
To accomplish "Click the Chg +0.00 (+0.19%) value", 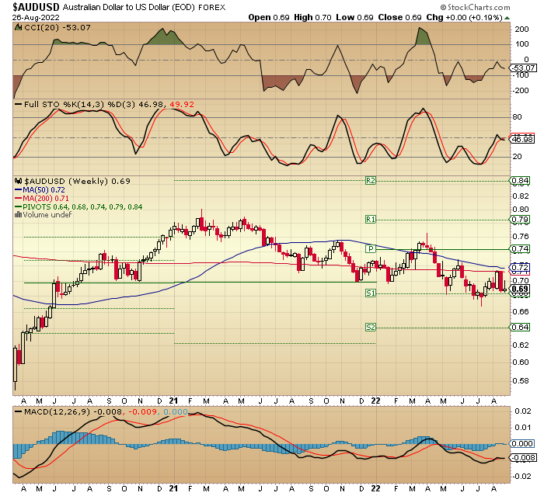I will (x=464, y=17).
